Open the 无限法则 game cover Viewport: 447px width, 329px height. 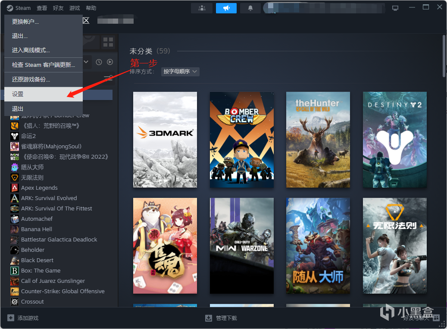(394, 245)
